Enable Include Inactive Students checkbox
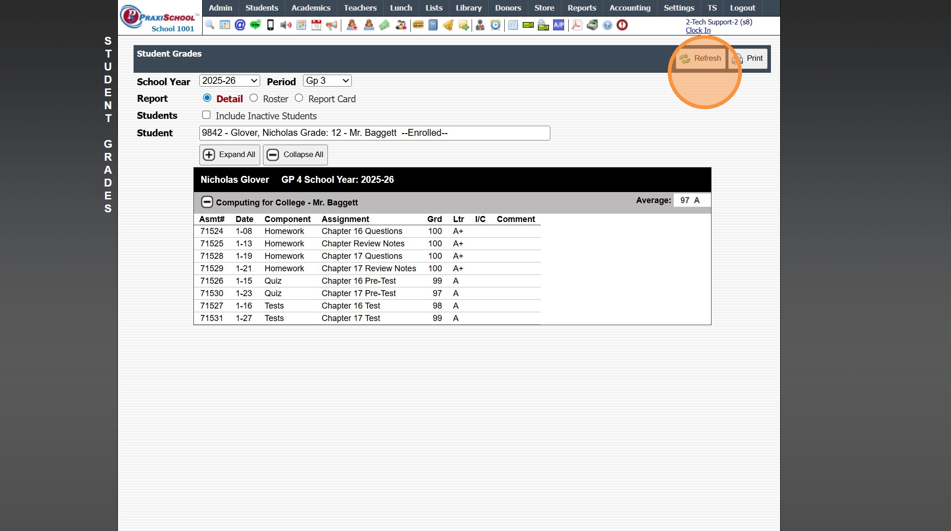 206,115
